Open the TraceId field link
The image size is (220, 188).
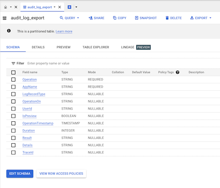(x=28, y=153)
